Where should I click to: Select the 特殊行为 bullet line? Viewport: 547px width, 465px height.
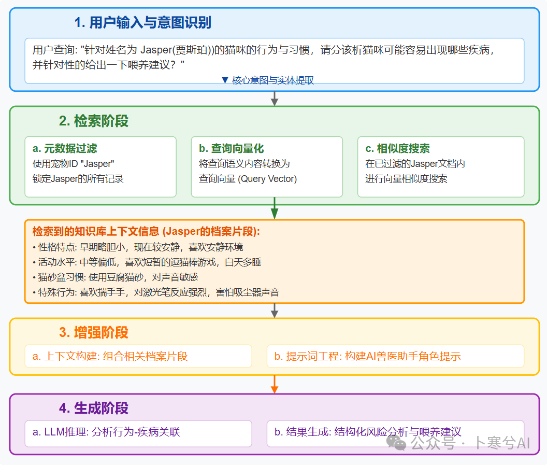click(155, 292)
